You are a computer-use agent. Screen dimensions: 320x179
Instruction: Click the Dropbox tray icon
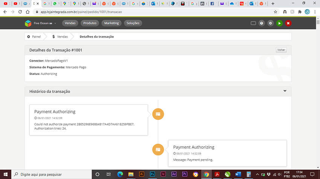point(269,174)
